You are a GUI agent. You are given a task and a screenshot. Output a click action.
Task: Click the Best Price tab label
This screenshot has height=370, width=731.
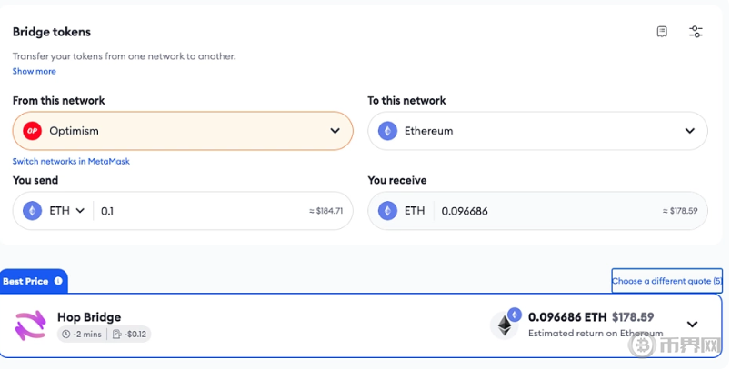[x=25, y=281]
